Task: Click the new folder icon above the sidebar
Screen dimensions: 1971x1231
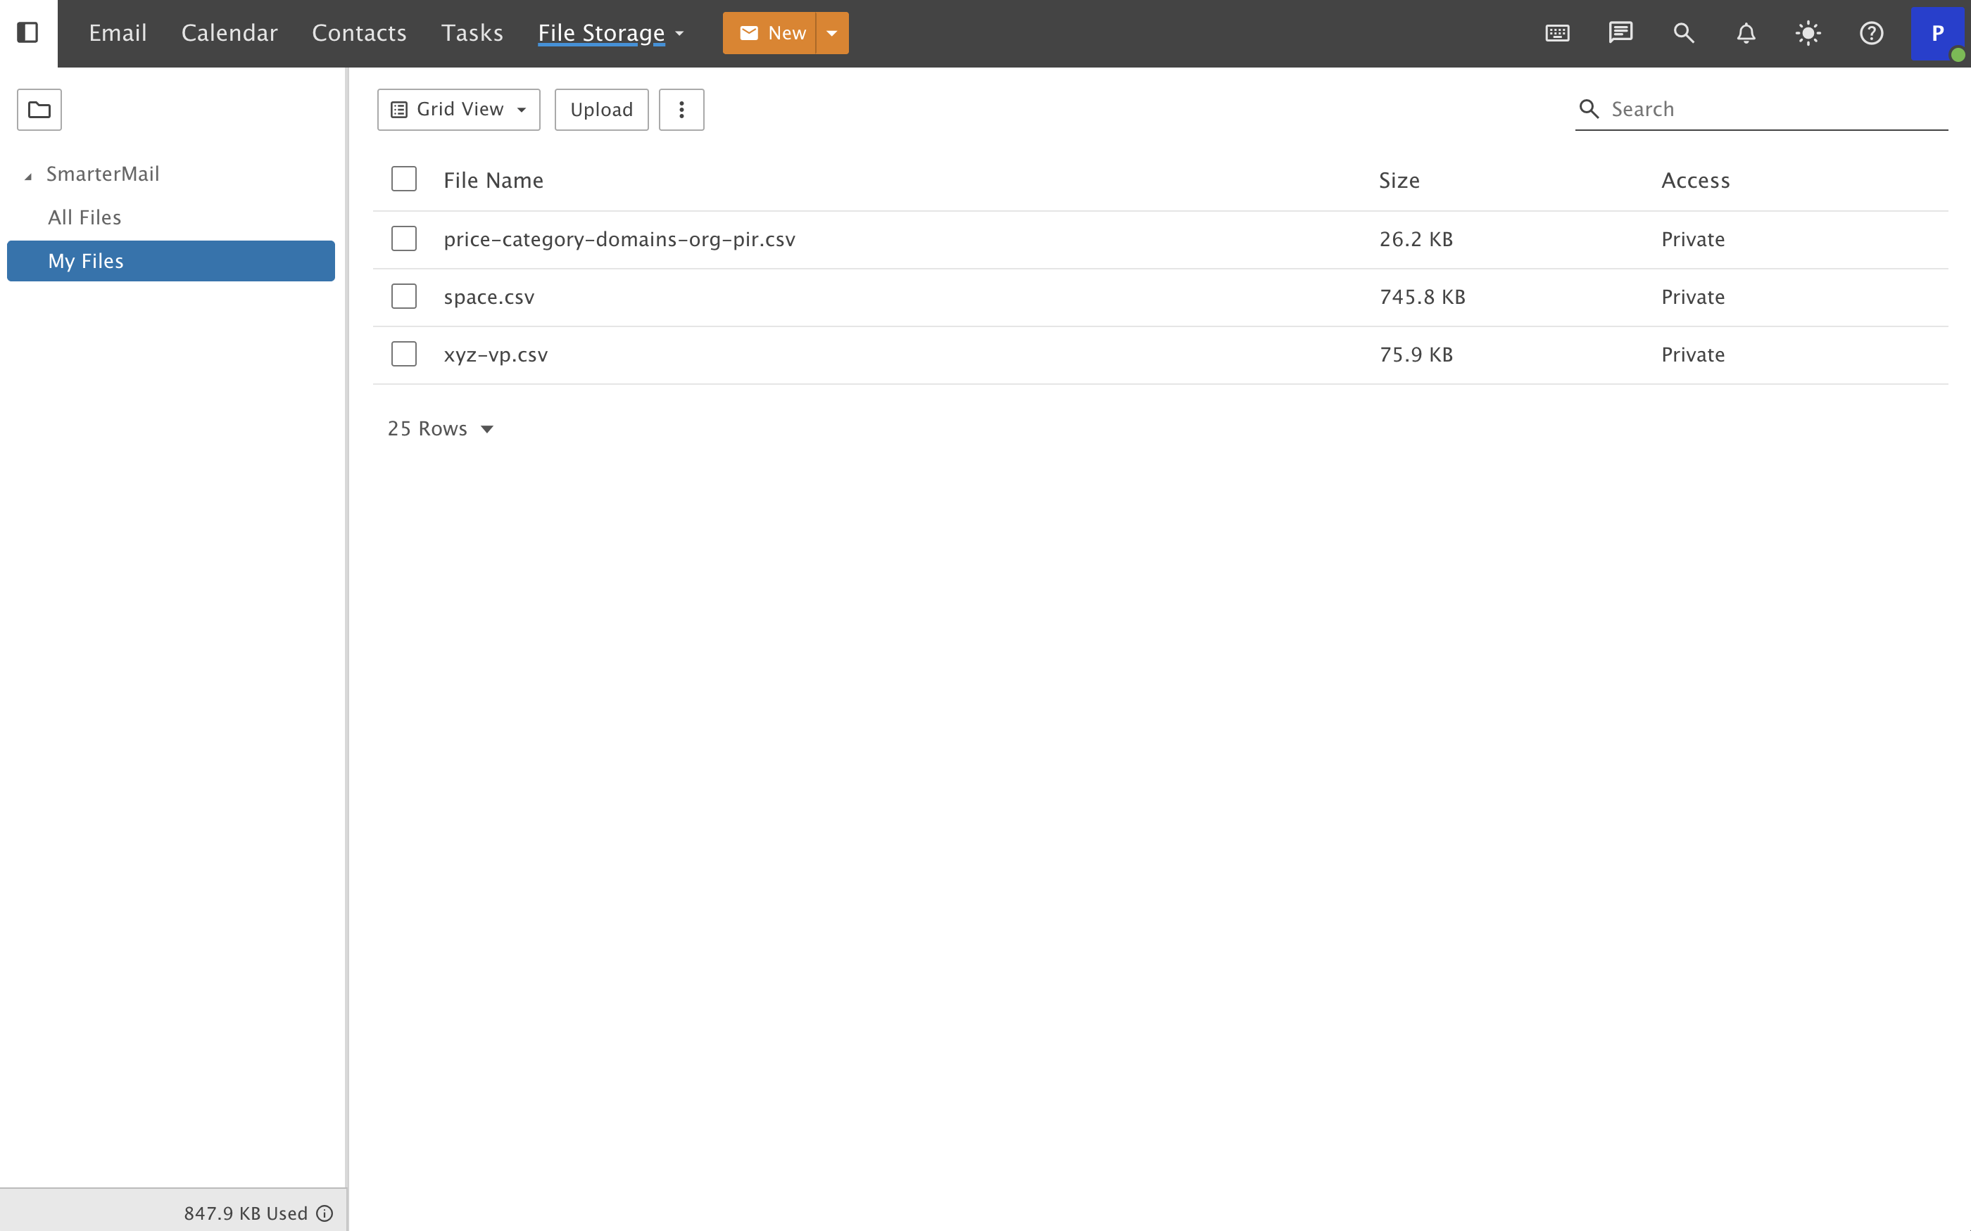Action: [x=38, y=109]
